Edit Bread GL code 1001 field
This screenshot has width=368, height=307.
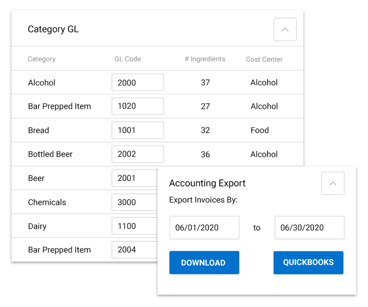138,130
